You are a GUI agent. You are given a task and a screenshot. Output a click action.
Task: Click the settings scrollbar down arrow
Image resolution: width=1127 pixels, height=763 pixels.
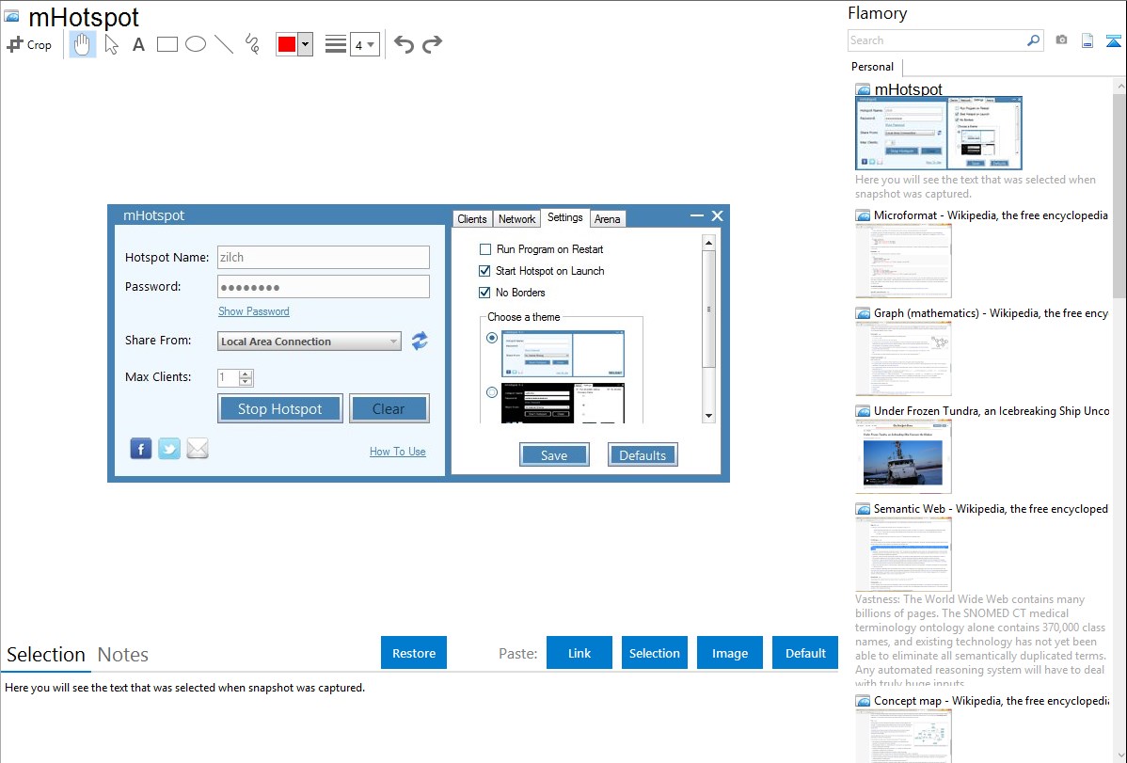coord(708,416)
